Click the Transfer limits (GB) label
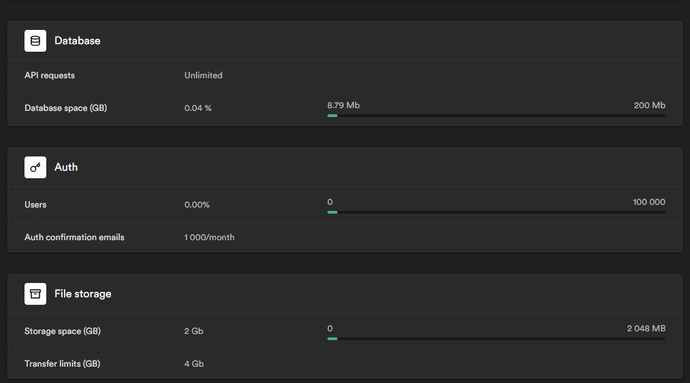The image size is (690, 383). click(63, 364)
